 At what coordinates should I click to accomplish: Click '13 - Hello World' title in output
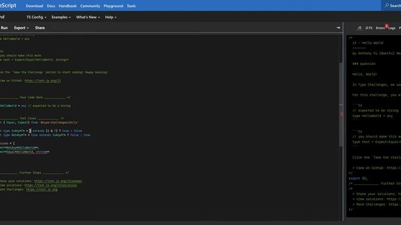click(x=368, y=43)
